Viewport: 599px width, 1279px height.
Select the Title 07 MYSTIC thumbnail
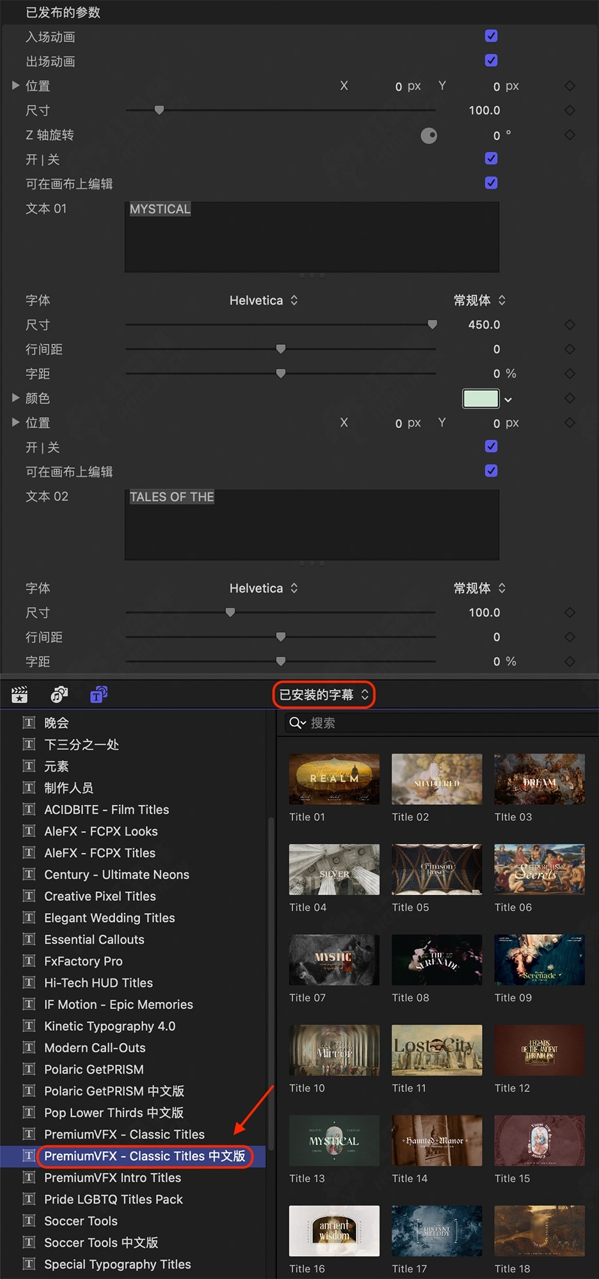coord(334,960)
